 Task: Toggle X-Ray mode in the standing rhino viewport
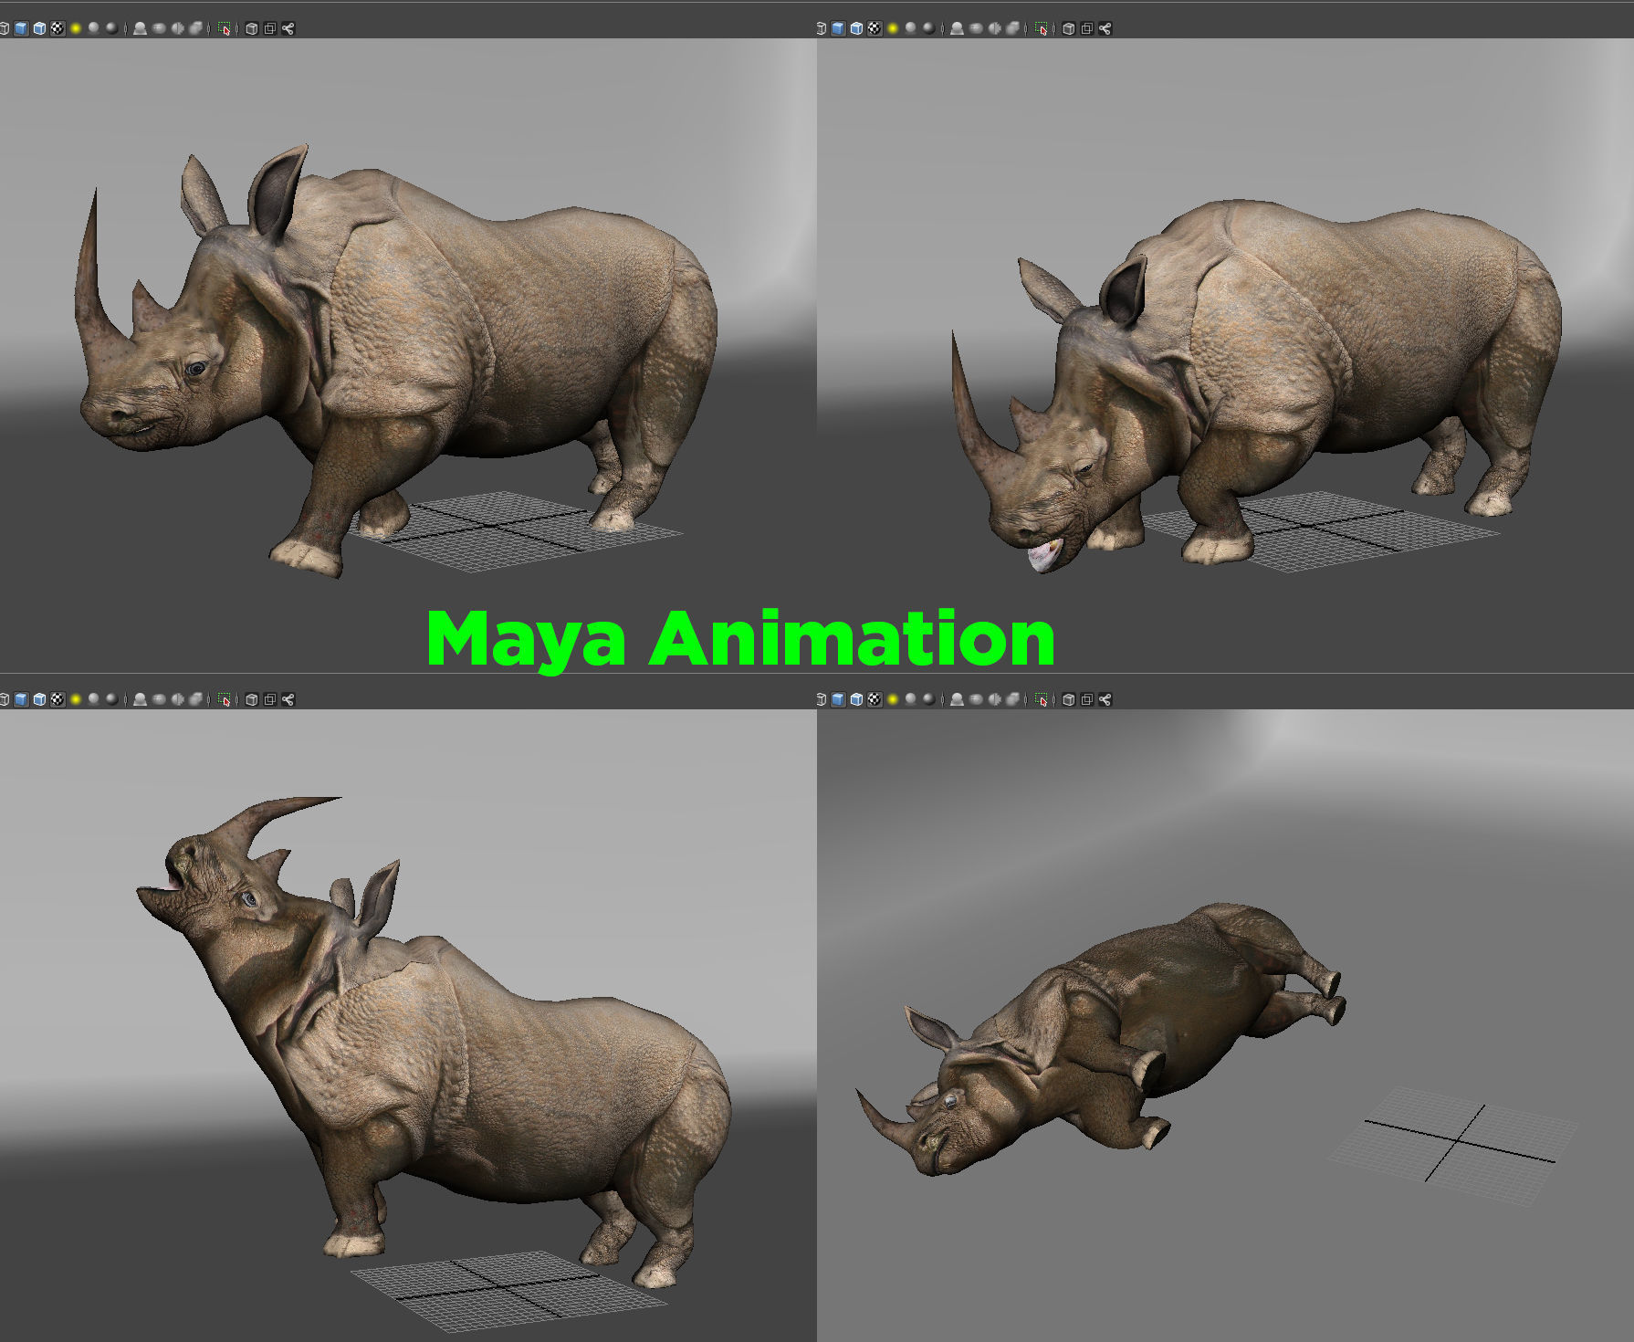(252, 28)
